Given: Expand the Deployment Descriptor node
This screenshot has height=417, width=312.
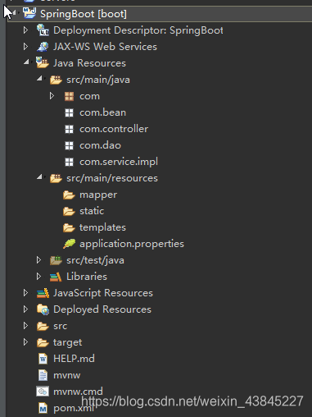Looking at the screenshot, I should (x=25, y=30).
